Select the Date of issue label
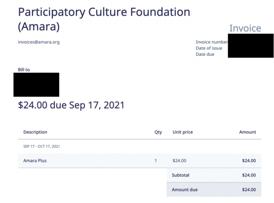 (209, 48)
